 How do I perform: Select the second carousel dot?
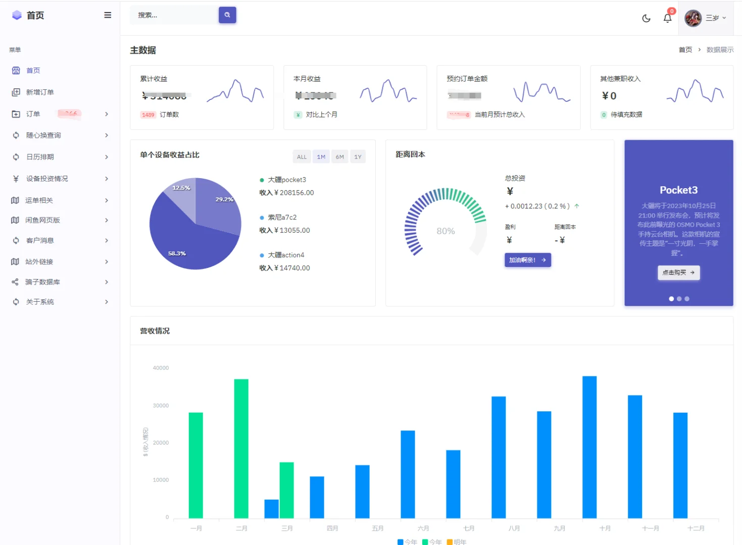pos(679,299)
